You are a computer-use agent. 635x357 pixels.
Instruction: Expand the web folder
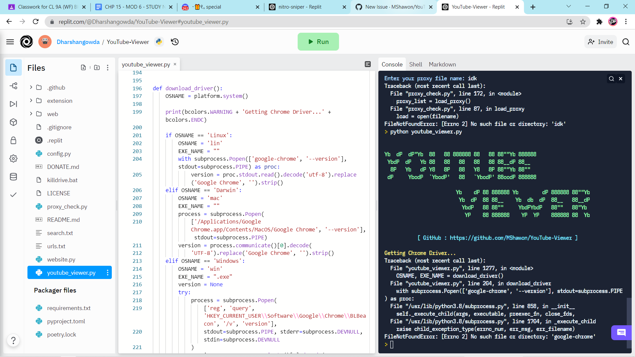[x=31, y=114]
